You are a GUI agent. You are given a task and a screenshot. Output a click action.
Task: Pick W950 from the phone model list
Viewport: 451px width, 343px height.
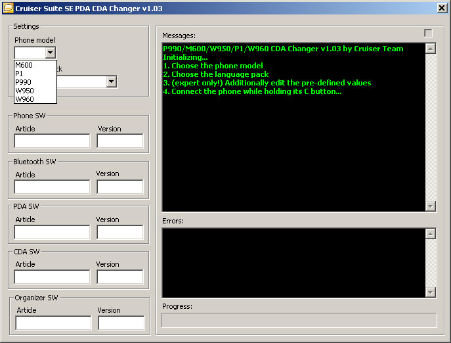pos(35,91)
